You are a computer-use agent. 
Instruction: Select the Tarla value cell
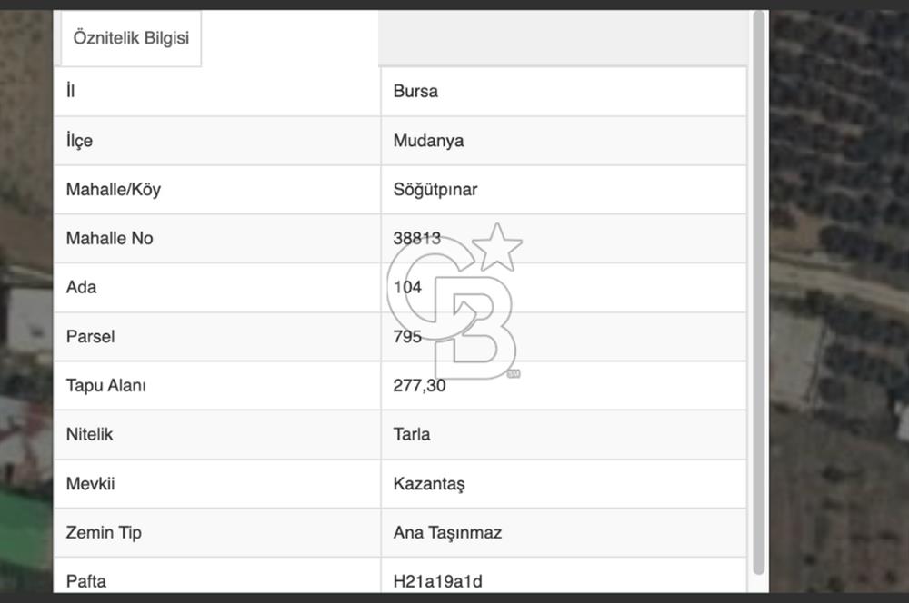(412, 435)
